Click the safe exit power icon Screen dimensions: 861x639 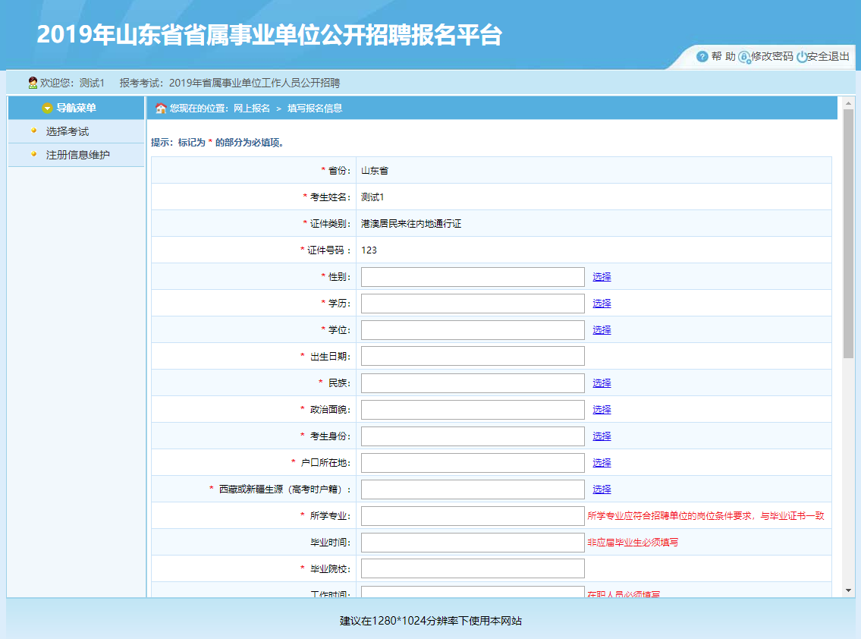tap(802, 57)
